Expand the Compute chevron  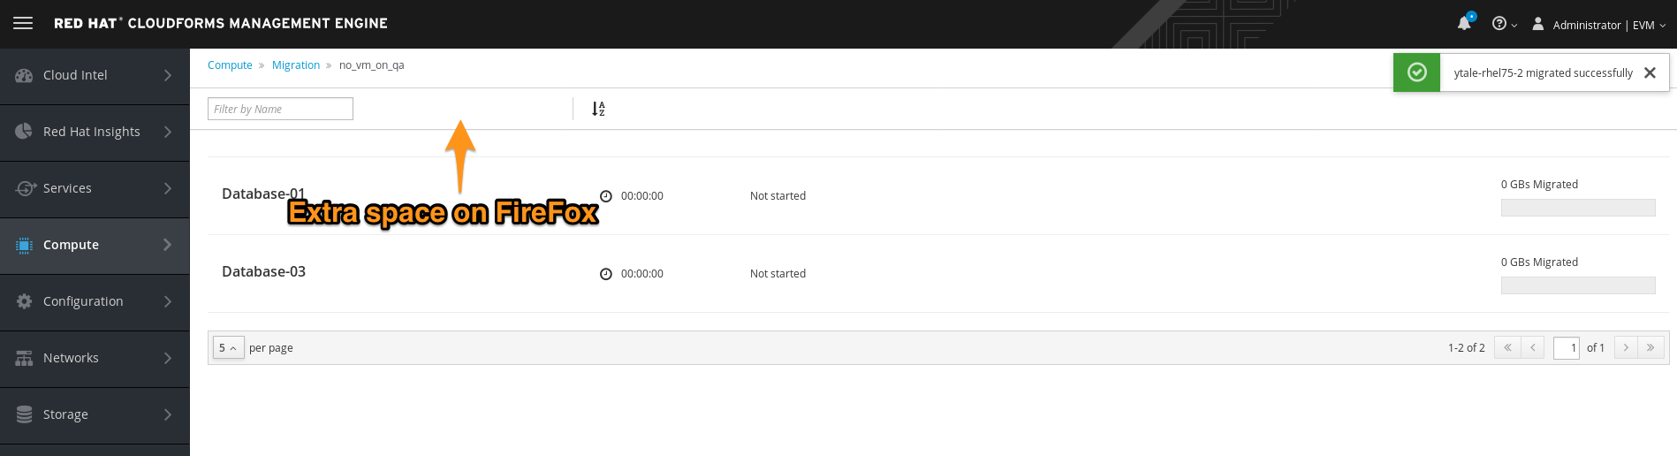pos(168,245)
